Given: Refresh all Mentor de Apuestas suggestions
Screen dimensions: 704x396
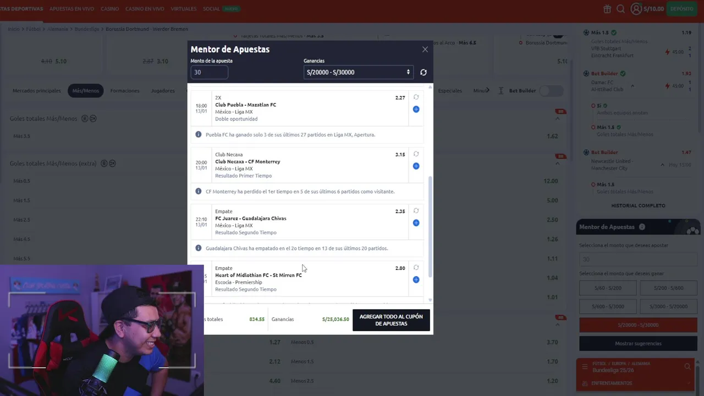Looking at the screenshot, I should [x=423, y=72].
